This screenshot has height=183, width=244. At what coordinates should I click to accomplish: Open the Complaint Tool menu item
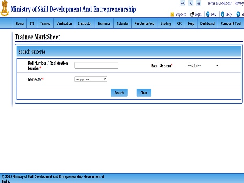click(x=231, y=24)
